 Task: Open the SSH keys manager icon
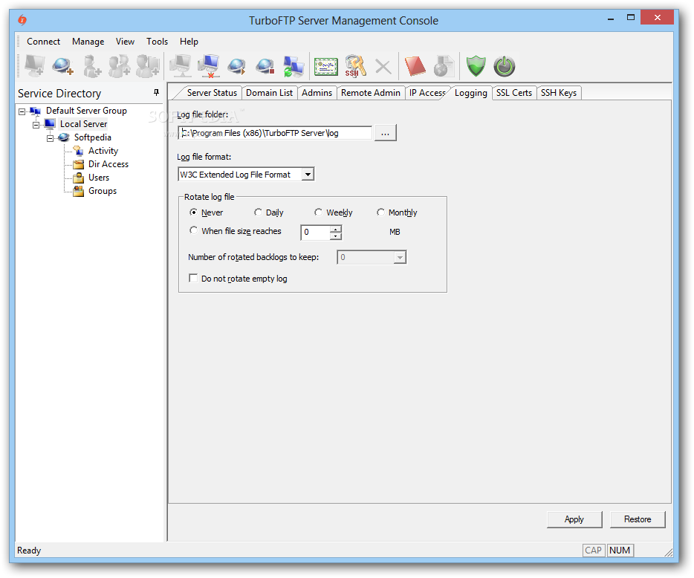(x=355, y=66)
